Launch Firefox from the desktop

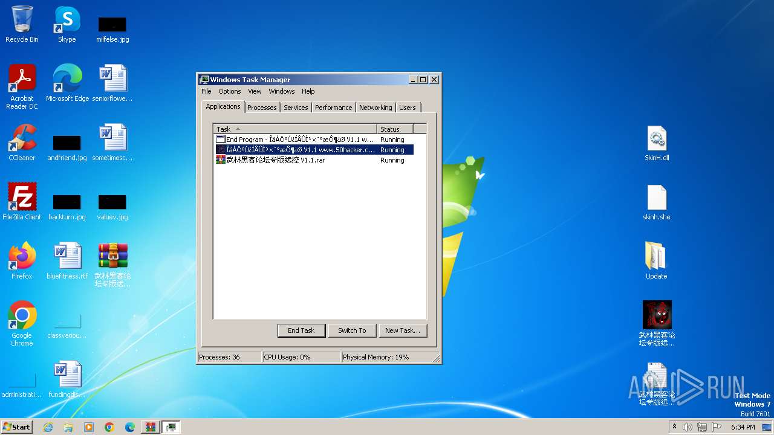[x=22, y=260]
